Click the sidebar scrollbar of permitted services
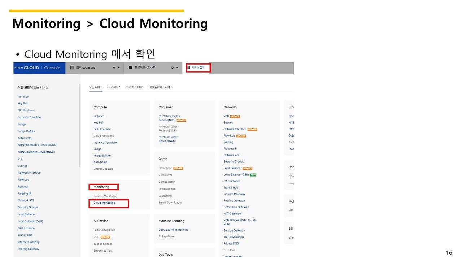This screenshot has width=462, height=260. tap(80, 126)
